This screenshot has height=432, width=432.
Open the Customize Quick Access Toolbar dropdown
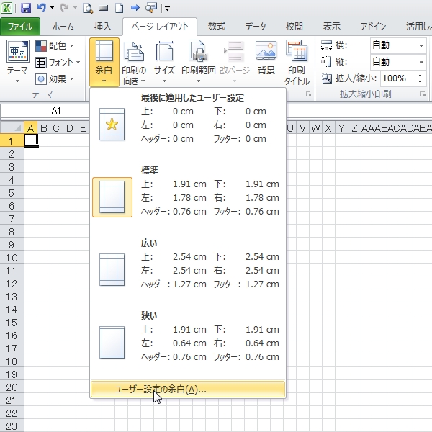pos(167,9)
